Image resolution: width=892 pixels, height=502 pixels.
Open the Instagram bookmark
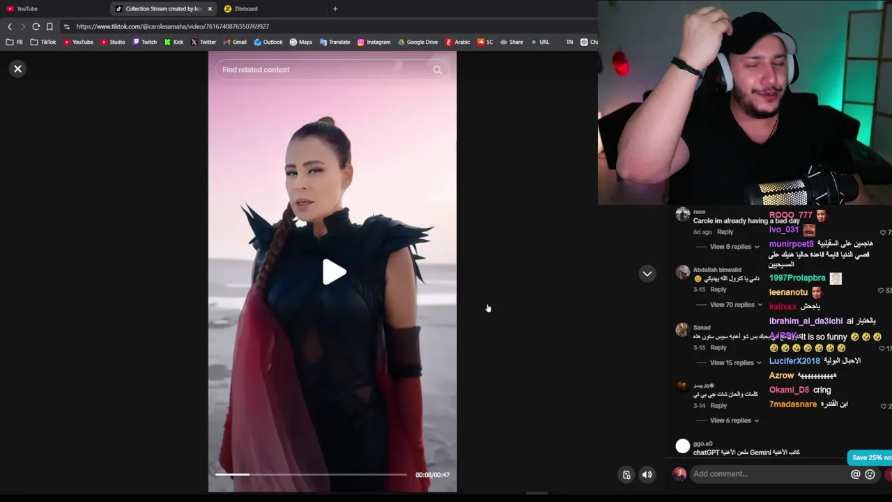[x=374, y=42]
